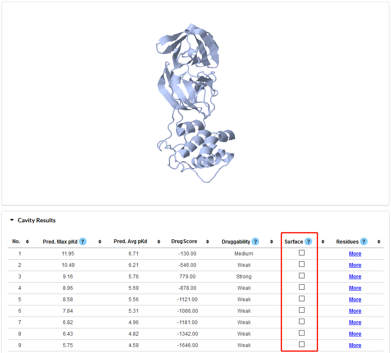Toggle surface checkbox for cavity 6

coord(302,310)
